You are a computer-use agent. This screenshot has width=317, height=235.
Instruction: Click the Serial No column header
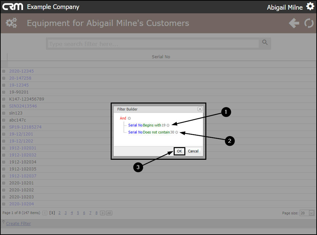161,57
